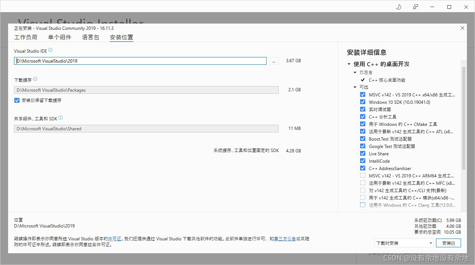Click the 要求的总空间 10.05 GB text
This screenshot has width=475, height=265.
pos(437,232)
